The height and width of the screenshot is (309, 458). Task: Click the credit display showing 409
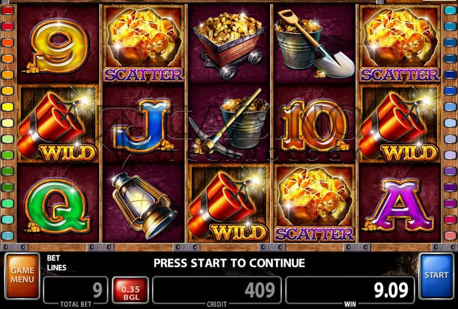217,290
